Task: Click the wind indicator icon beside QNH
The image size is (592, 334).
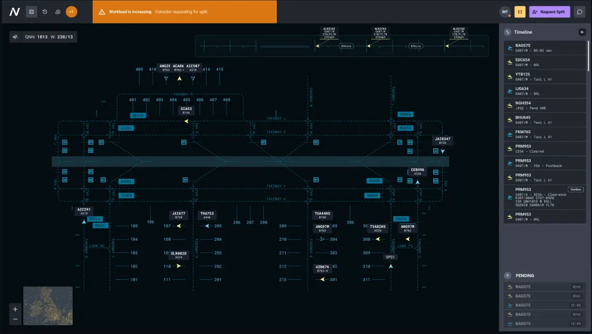Action: click(15, 37)
